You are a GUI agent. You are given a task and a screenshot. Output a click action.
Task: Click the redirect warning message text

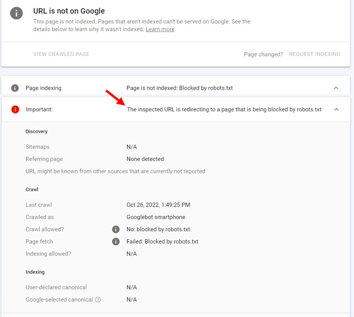click(x=224, y=109)
